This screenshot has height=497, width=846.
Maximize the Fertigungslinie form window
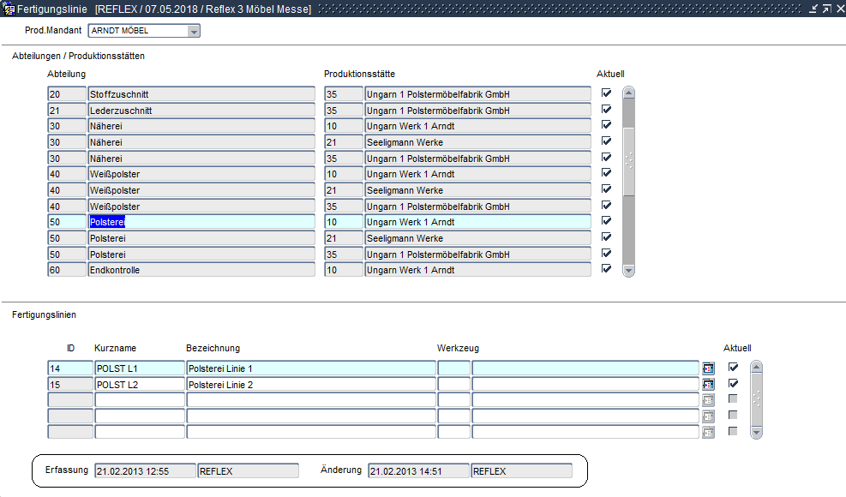(825, 8)
